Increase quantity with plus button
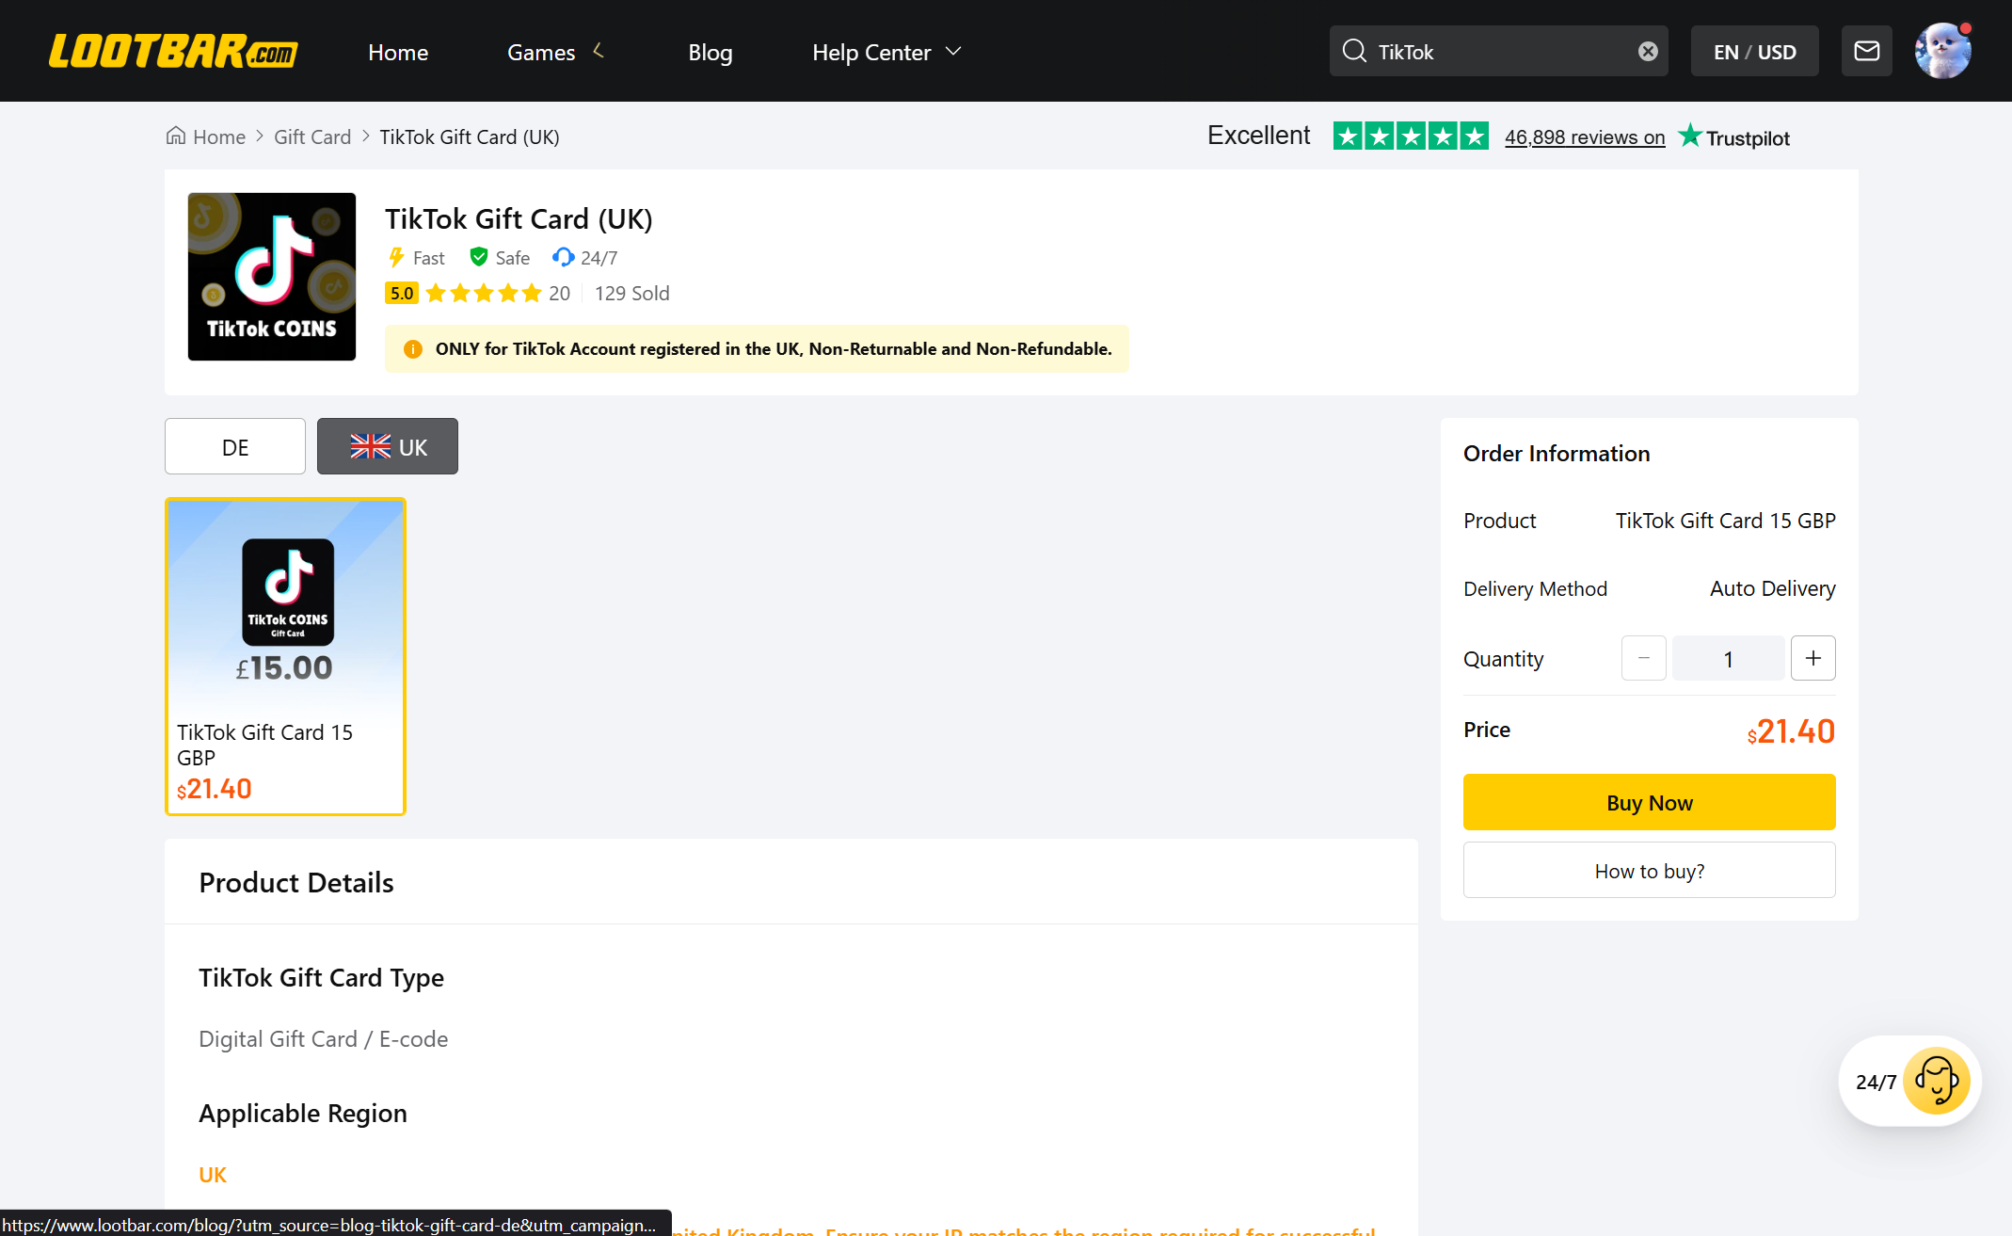Screen dimensions: 2012x1236 point(1813,658)
